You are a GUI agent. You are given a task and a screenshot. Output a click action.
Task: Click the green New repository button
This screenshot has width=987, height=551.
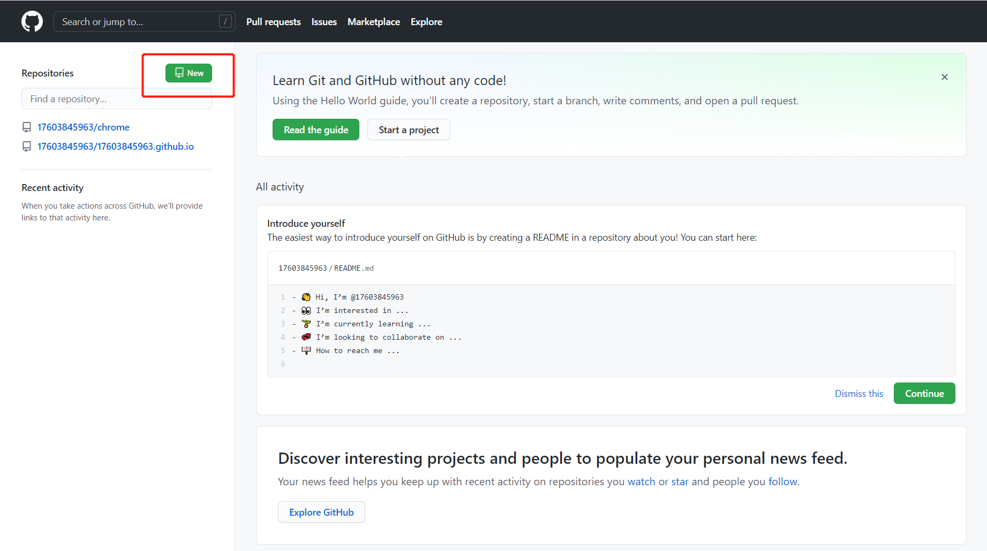[189, 73]
